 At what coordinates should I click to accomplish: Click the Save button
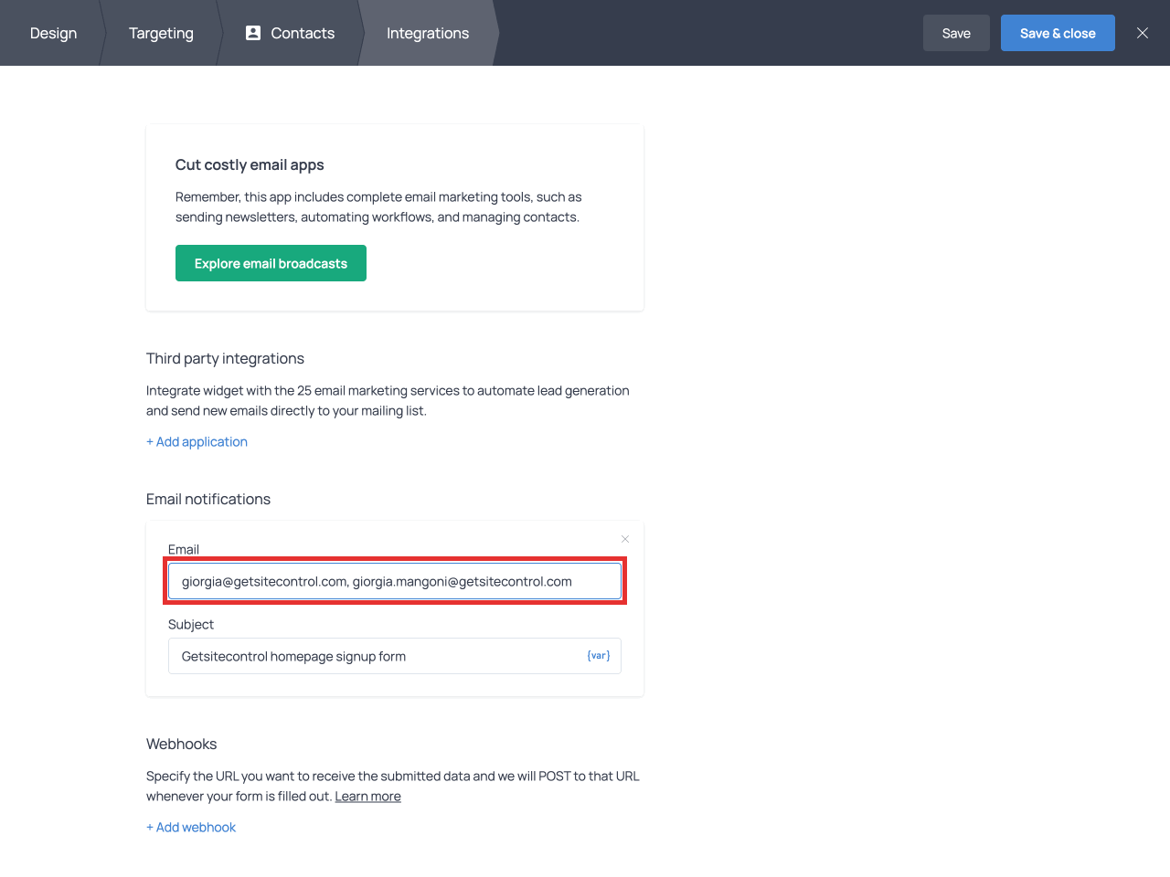pyautogui.click(x=956, y=33)
